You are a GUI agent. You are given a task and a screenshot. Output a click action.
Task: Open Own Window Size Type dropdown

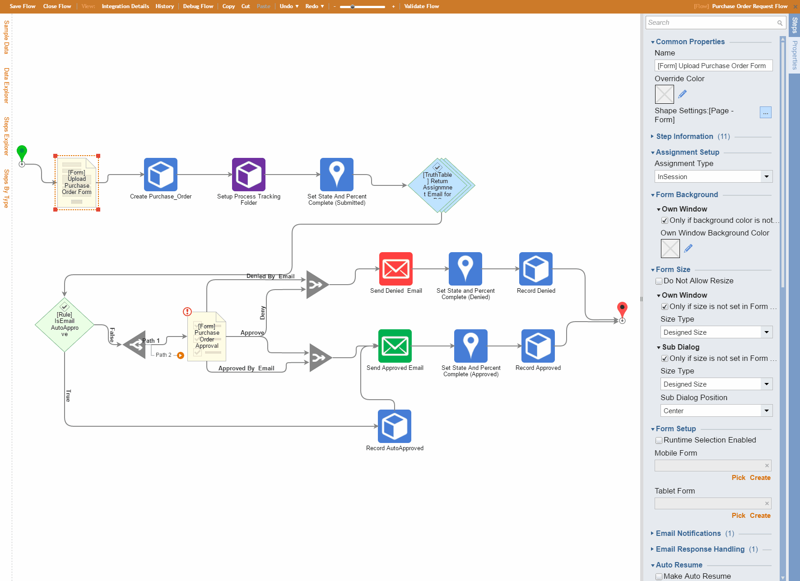767,332
